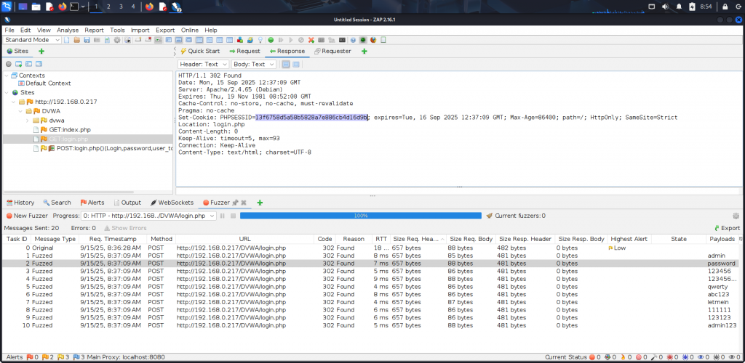
Task: Select the fuzzed row with payload qwerty
Action: pos(372,287)
